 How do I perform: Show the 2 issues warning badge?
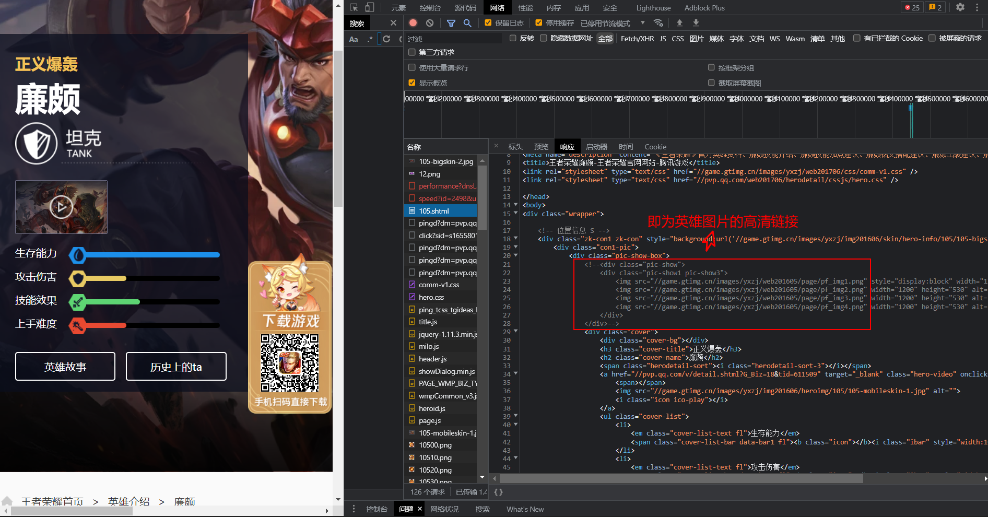pos(935,7)
